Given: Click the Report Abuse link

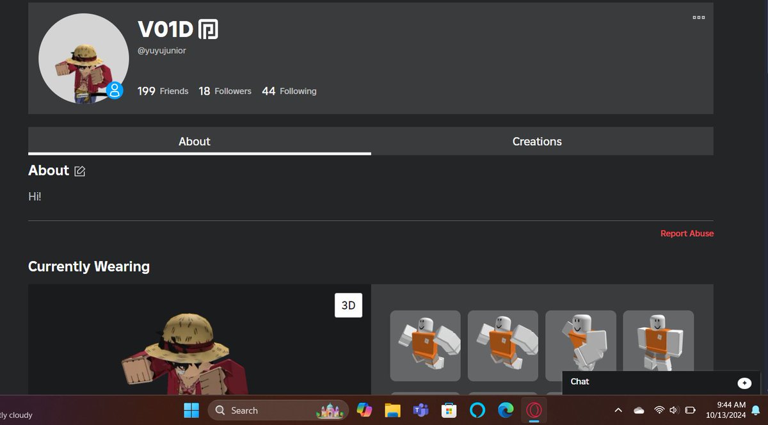Looking at the screenshot, I should coord(687,234).
